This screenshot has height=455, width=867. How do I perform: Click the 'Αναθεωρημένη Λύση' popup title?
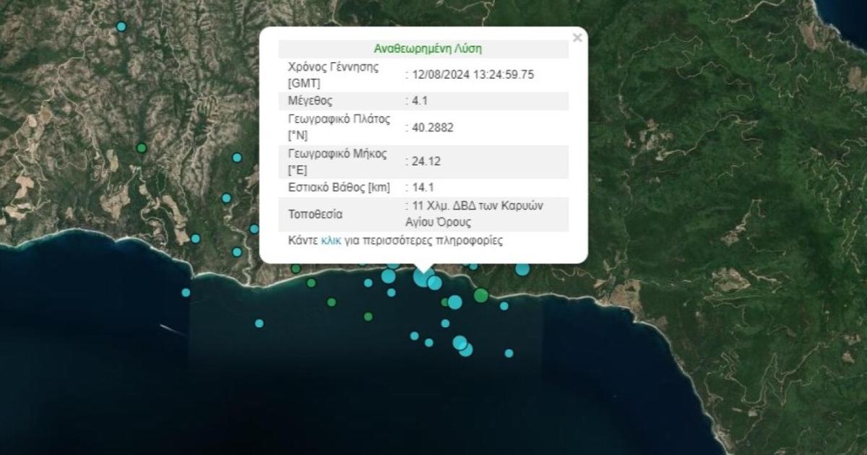tap(428, 49)
